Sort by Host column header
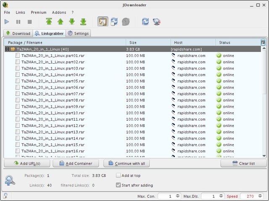This screenshot has width=269, height=201. click(193, 42)
